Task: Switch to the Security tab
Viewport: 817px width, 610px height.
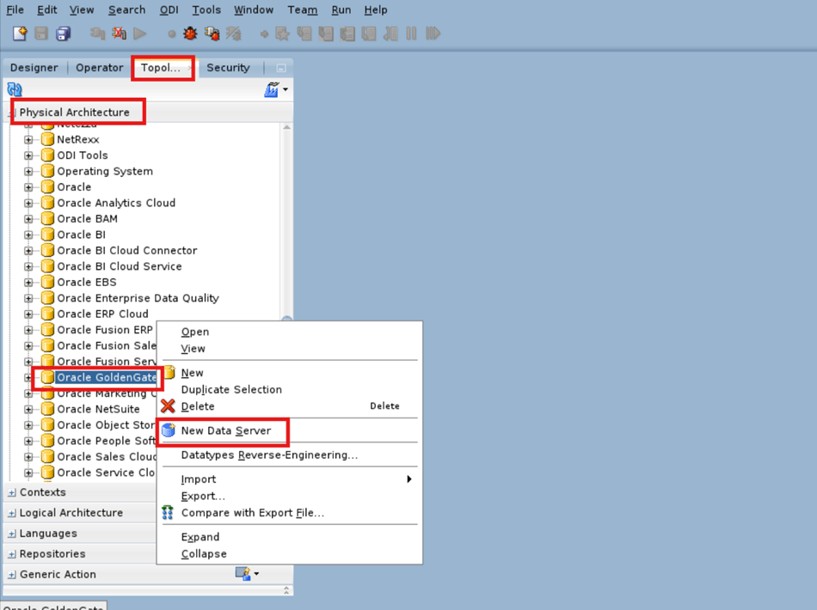Action: (229, 67)
